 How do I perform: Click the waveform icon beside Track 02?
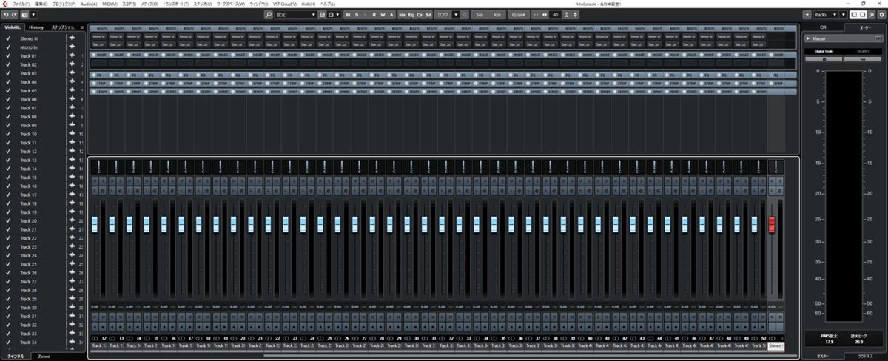pos(73,64)
